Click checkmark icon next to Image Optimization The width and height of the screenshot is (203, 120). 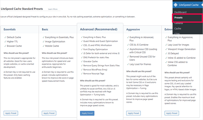(44, 41)
